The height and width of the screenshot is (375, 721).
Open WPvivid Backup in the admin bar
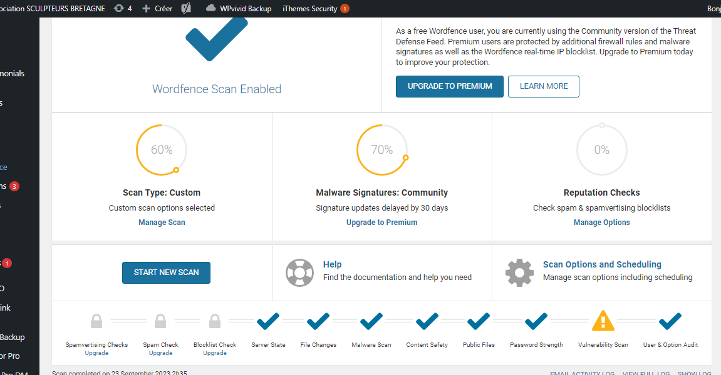point(238,9)
